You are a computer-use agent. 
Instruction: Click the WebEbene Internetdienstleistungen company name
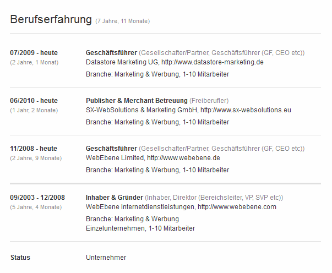(140, 207)
